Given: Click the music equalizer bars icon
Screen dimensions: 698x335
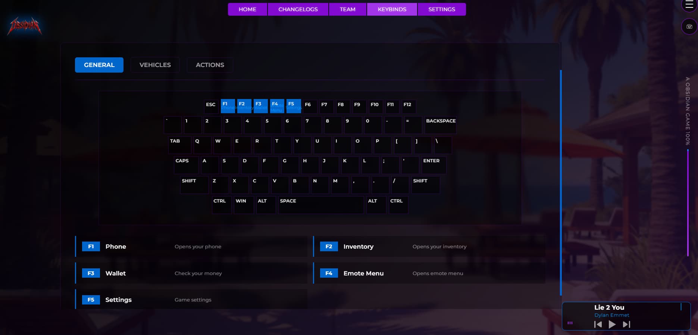Looking at the screenshot, I should pyautogui.click(x=570, y=323).
